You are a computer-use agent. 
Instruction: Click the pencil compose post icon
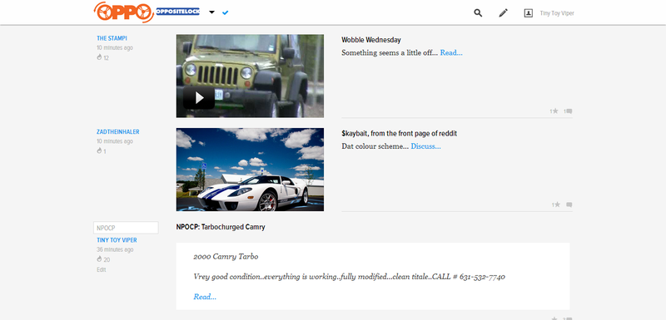point(503,13)
